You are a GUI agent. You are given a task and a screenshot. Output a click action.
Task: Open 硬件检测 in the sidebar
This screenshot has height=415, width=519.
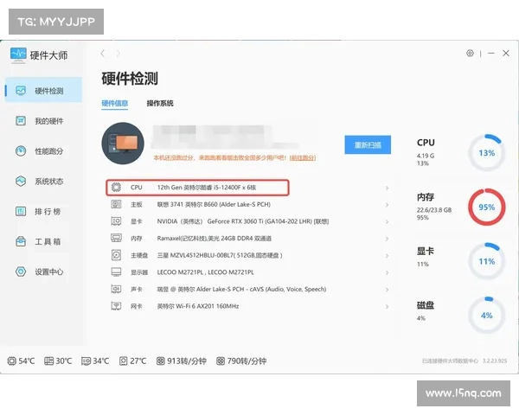[43, 90]
